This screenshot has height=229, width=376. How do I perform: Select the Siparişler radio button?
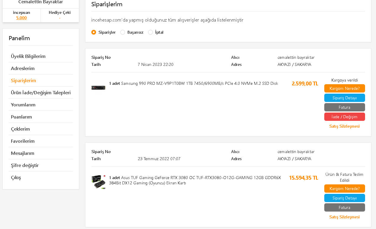pyautogui.click(x=94, y=32)
